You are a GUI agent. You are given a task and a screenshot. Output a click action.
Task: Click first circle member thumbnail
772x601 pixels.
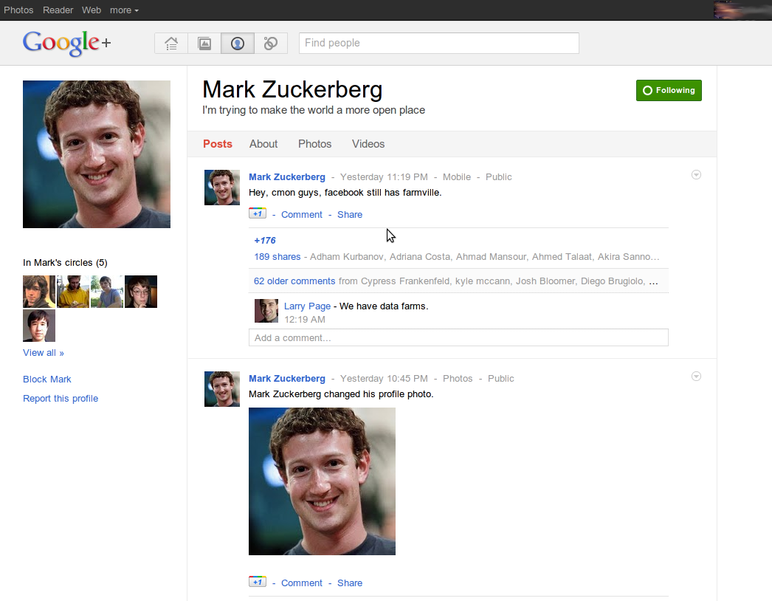tap(39, 292)
